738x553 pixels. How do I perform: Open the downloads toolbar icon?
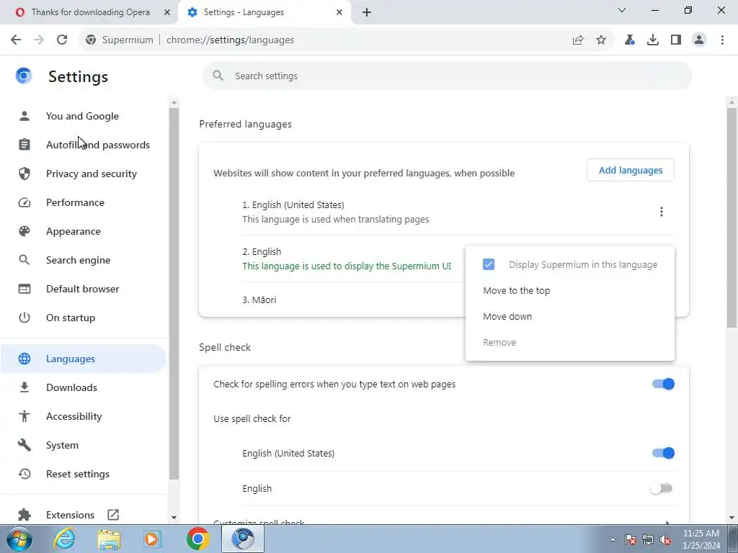coord(653,40)
